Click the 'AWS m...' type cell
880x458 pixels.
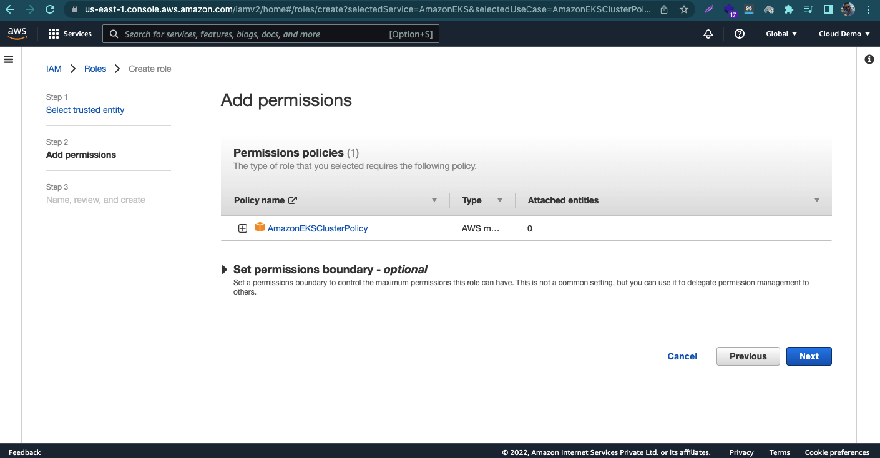[481, 228]
